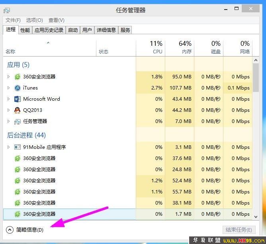Click the 91Mobile 应用程序 icon
Image resolution: width=266 pixels, height=244 pixels.
pos(18,147)
